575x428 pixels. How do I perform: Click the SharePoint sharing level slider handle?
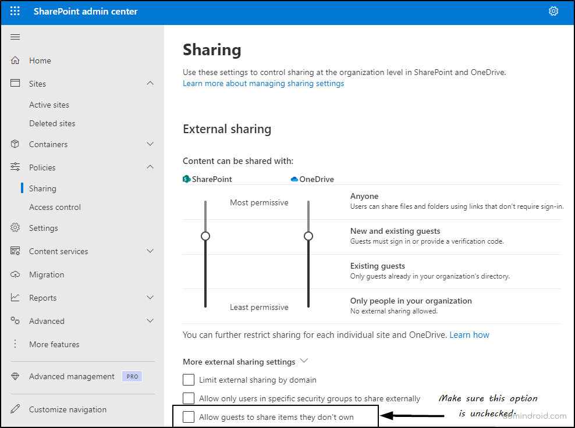tap(205, 236)
